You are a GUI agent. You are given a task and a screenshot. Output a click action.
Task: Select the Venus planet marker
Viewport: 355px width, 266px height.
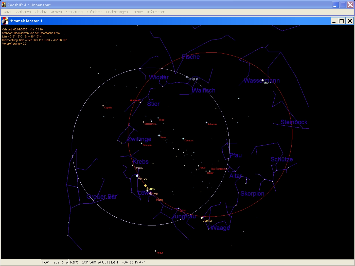pyautogui.click(x=137, y=176)
